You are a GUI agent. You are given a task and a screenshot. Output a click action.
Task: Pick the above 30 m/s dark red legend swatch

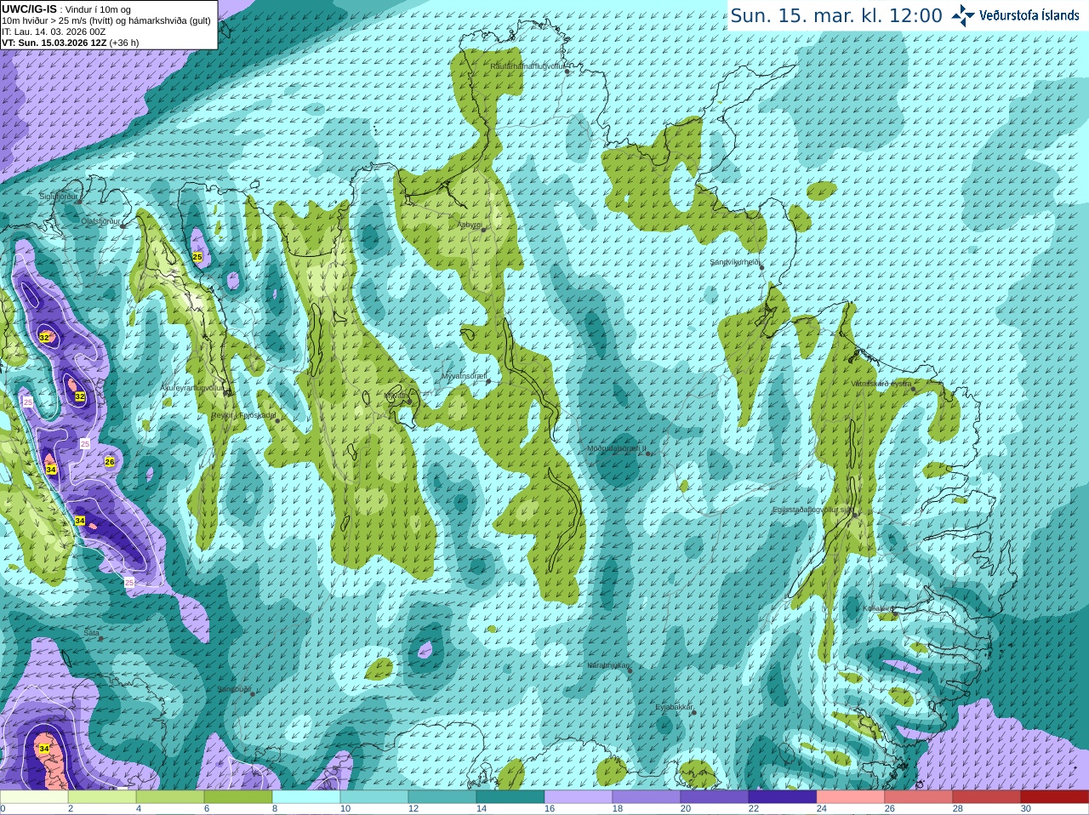click(x=1055, y=797)
